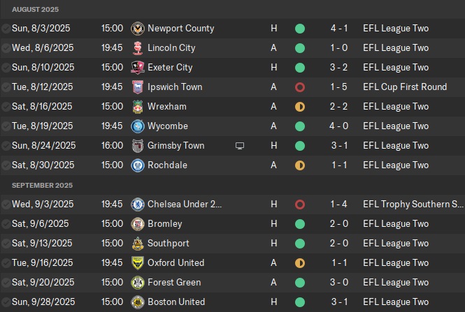Screen dimensions: 465x312
Task: Click the Grimsby Town club crest
Action: [137, 146]
